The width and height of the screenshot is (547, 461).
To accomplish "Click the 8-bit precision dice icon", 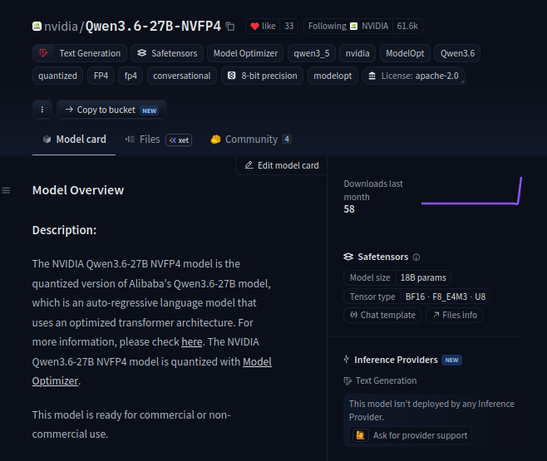I will [232, 76].
